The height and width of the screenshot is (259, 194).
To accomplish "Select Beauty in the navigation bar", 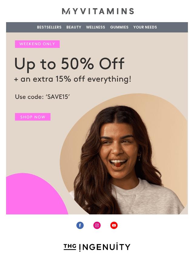I will [x=74, y=27].
